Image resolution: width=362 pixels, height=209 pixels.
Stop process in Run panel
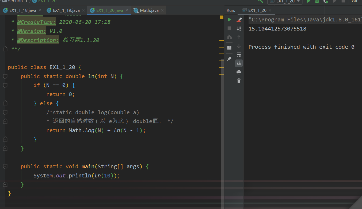click(229, 28)
